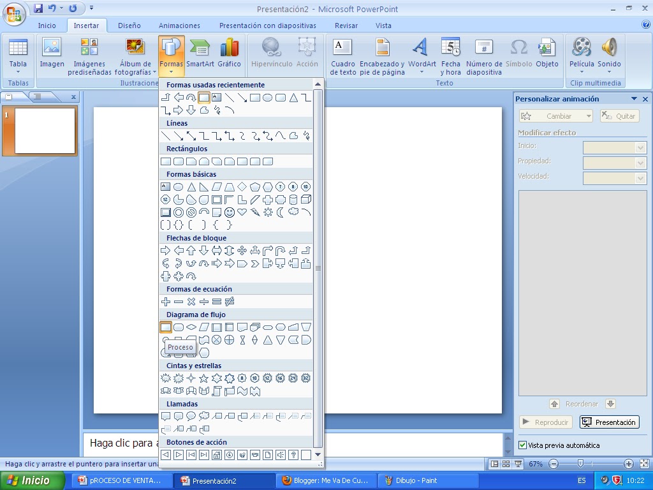
Task: Adjust the zoom slider handle
Action: (x=580, y=463)
